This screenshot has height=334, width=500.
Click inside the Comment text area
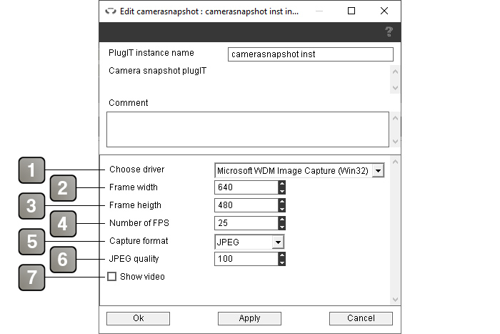tap(248, 129)
